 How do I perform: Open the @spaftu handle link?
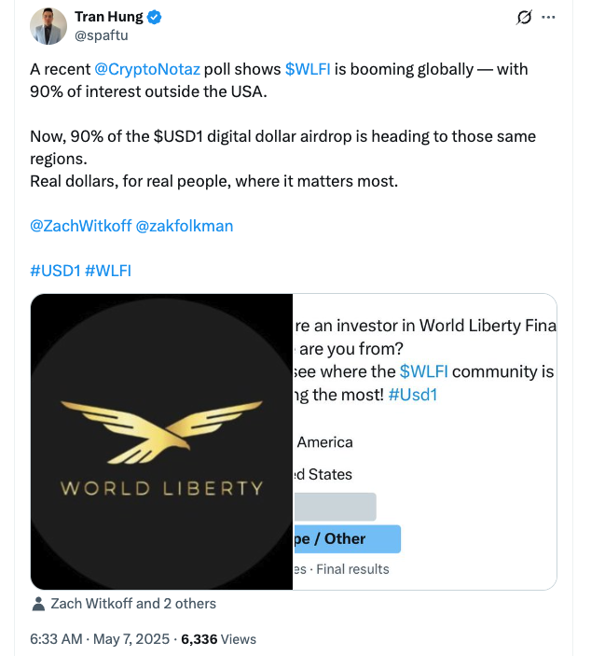tap(102, 35)
